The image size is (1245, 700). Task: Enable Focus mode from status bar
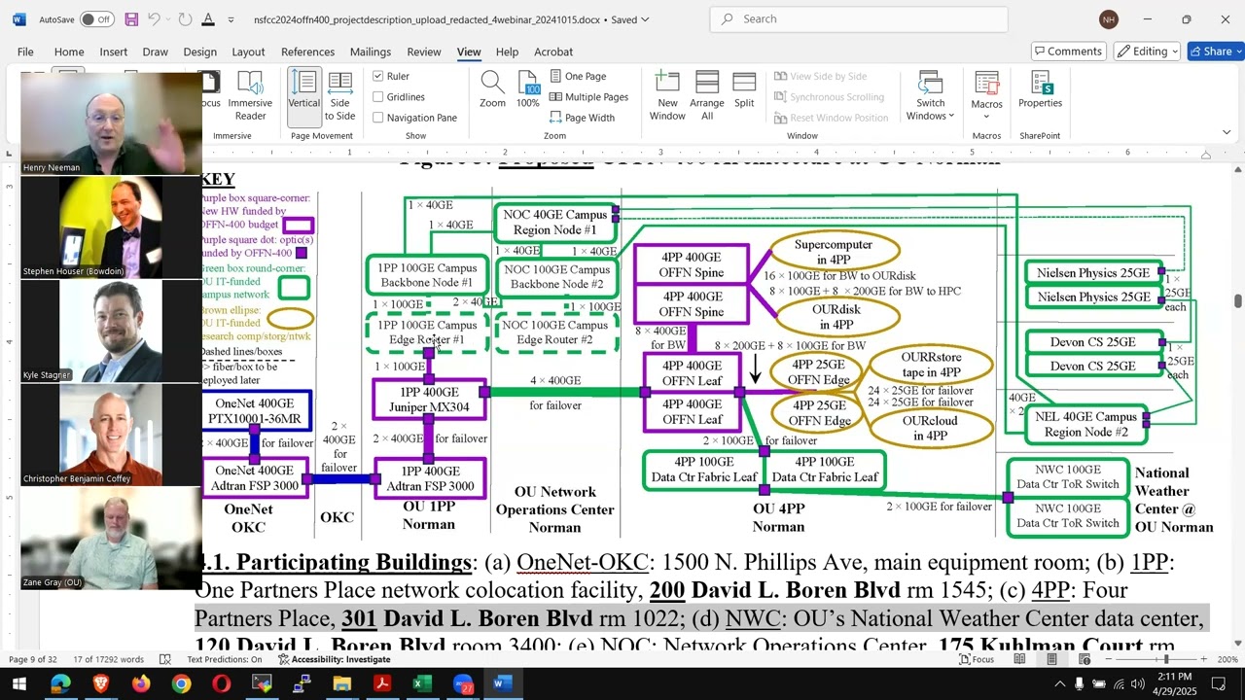pos(977,659)
